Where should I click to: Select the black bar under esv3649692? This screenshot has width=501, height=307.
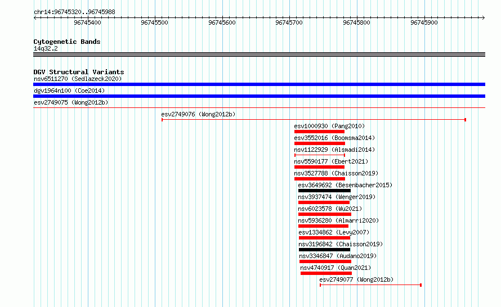click(324, 191)
